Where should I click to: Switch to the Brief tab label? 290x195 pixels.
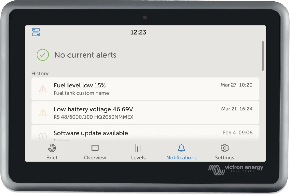pyautogui.click(x=52, y=158)
